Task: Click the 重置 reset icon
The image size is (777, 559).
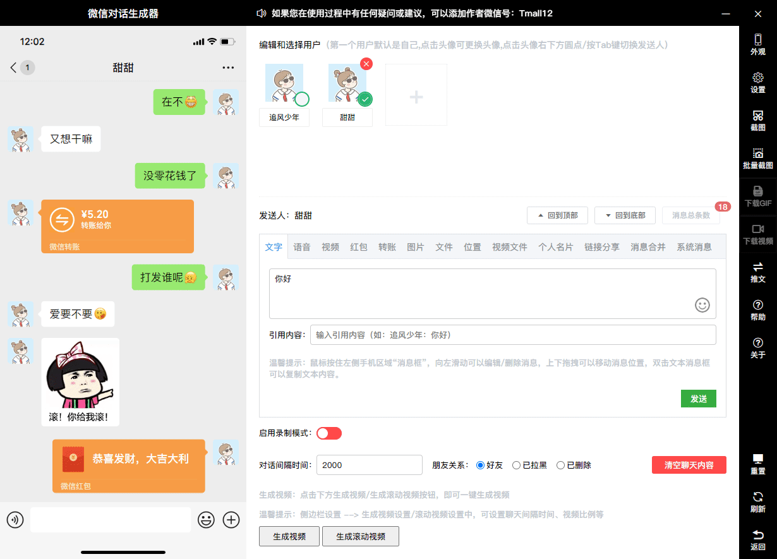Action: coord(757,464)
